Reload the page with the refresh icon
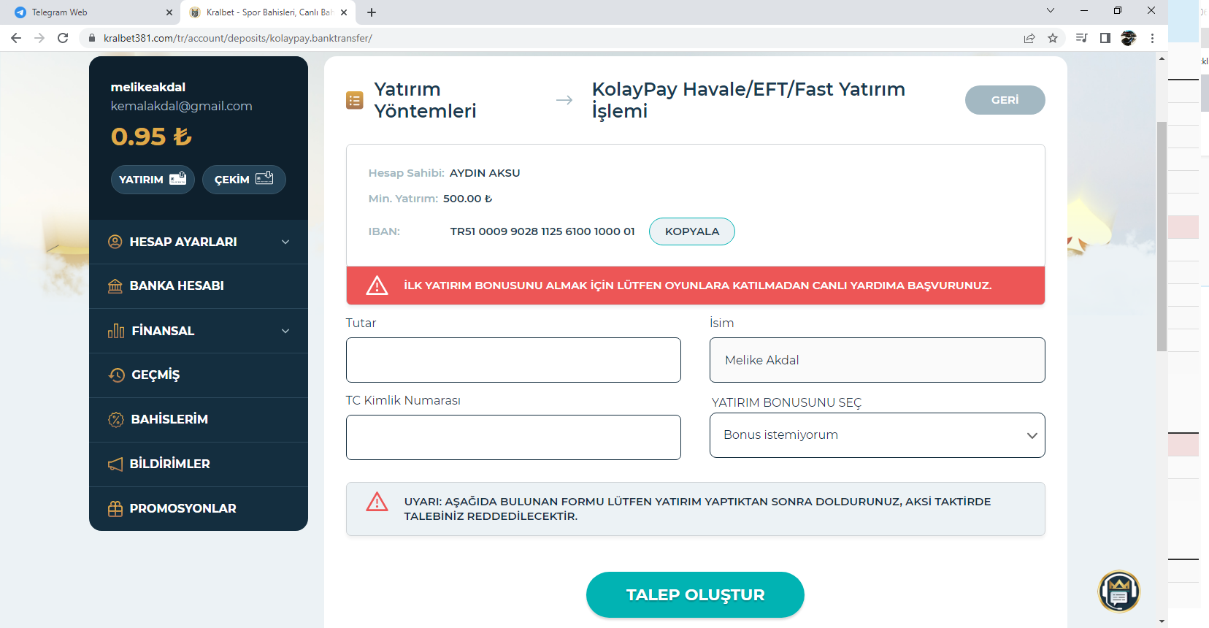This screenshot has height=628, width=1209. 63,38
